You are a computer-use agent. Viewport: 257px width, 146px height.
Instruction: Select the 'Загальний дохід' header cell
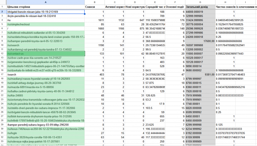tap(200, 7)
